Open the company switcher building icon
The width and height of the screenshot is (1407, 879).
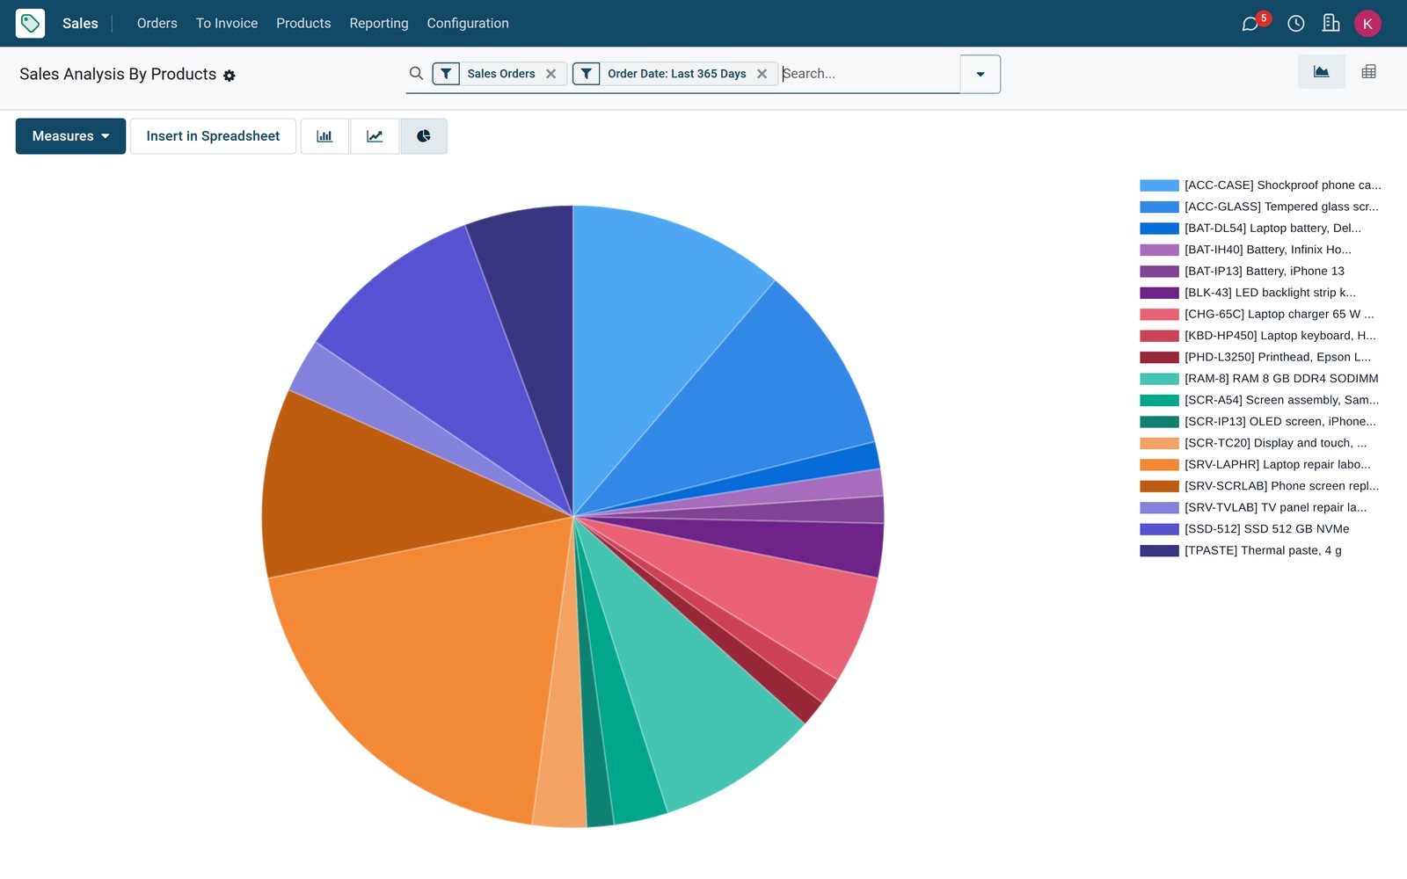pos(1330,23)
